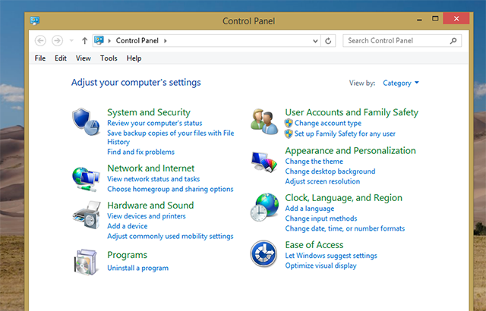The height and width of the screenshot is (311, 486).
Task: Click the refresh button in address bar
Action: 329,40
